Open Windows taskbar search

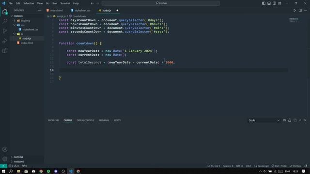pyautogui.click(x=11, y=171)
